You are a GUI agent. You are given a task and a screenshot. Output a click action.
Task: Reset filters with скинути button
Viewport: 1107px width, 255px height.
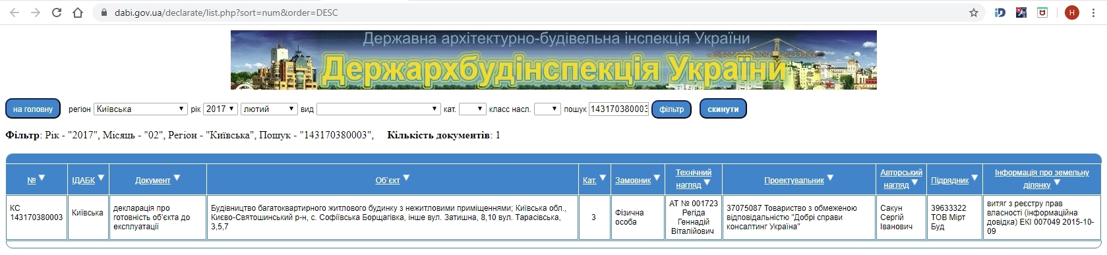[723, 109]
